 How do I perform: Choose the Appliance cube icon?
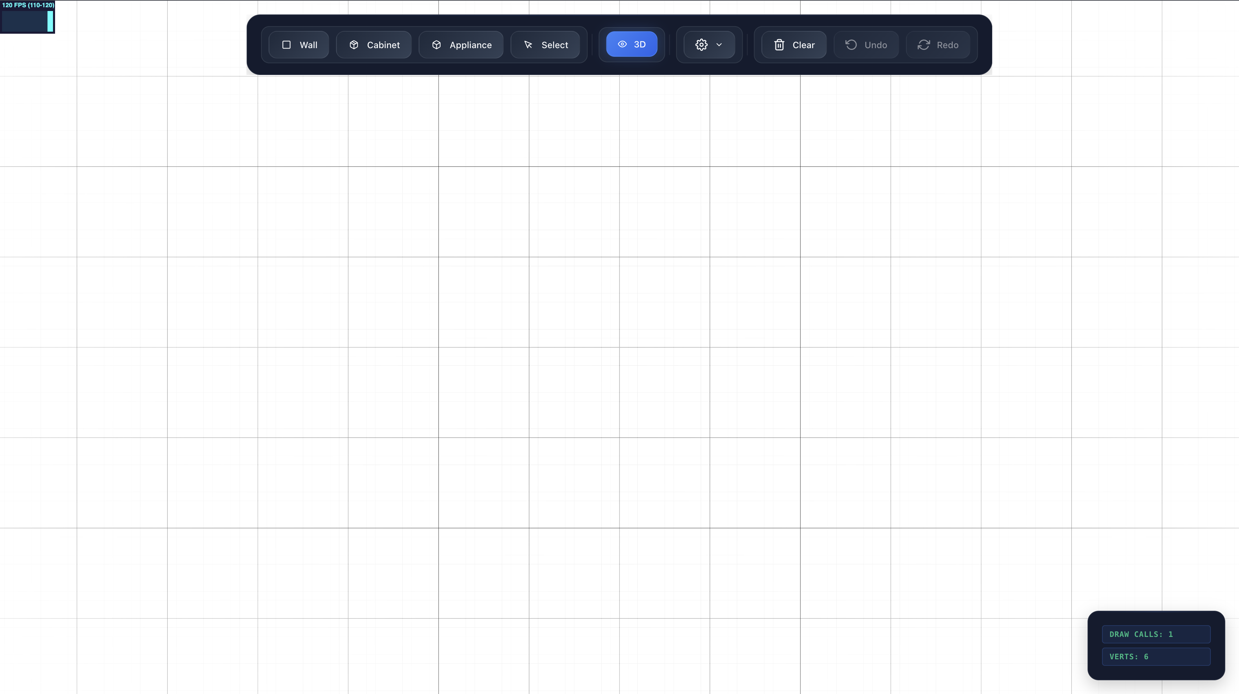(x=436, y=45)
